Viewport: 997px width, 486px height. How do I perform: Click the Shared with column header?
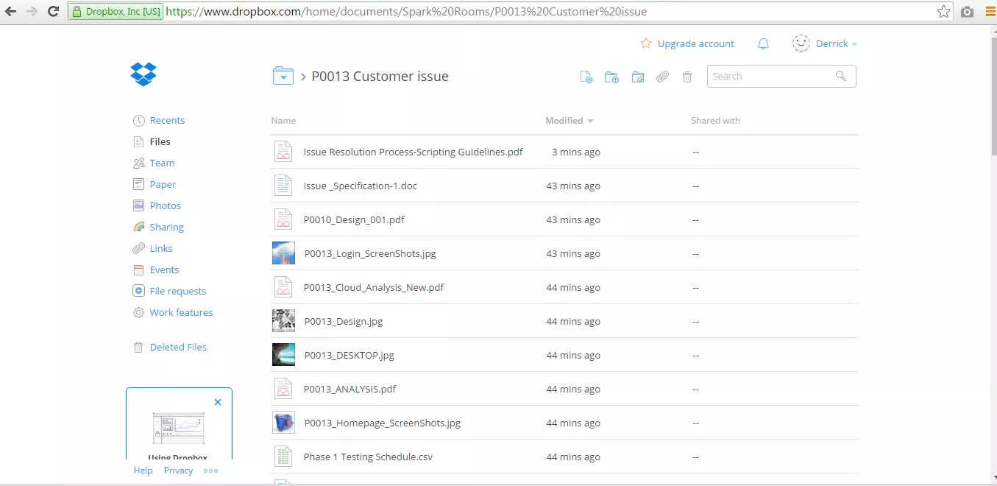(x=715, y=121)
